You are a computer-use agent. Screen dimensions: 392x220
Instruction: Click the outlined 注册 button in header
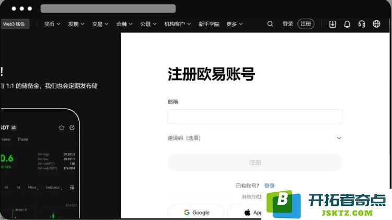click(306, 24)
